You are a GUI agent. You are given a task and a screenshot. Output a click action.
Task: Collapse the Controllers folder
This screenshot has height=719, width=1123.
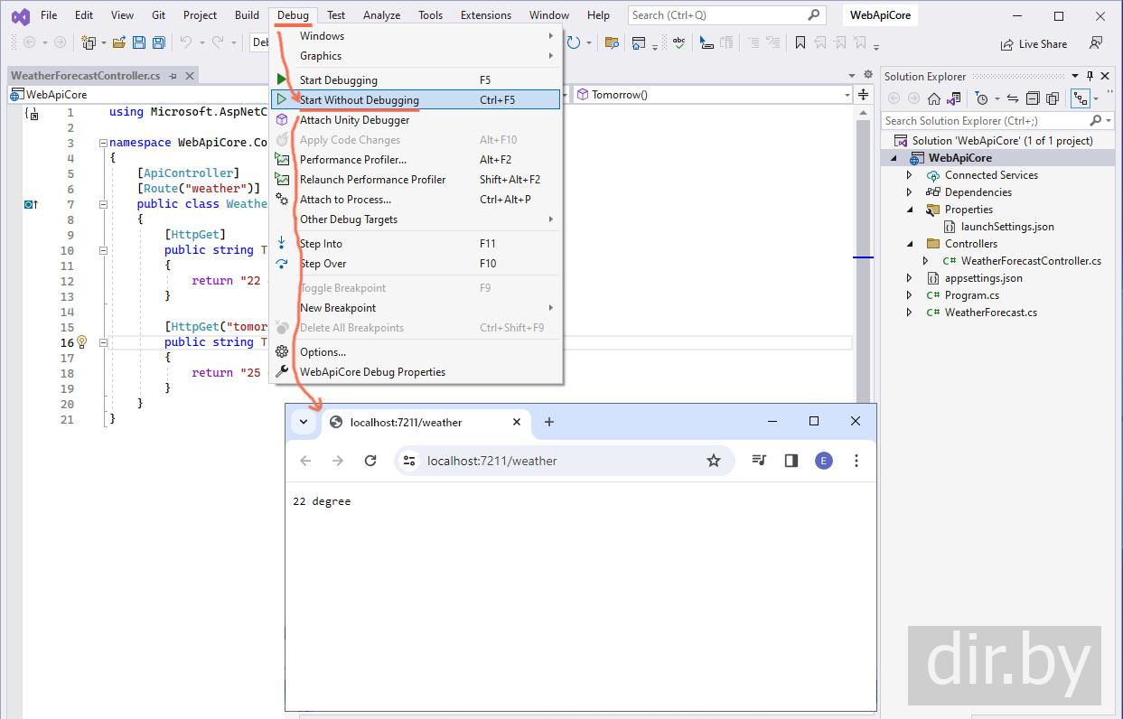(x=910, y=244)
